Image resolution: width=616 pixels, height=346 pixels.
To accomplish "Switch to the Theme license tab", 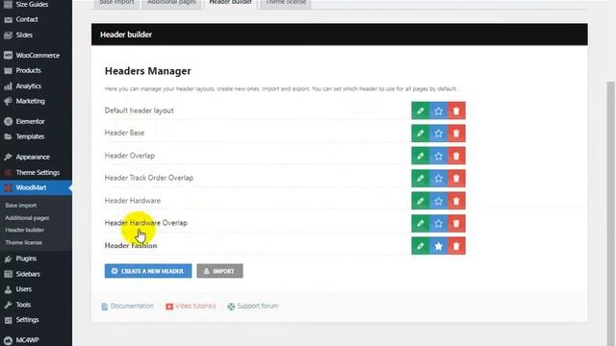I will pyautogui.click(x=286, y=3).
